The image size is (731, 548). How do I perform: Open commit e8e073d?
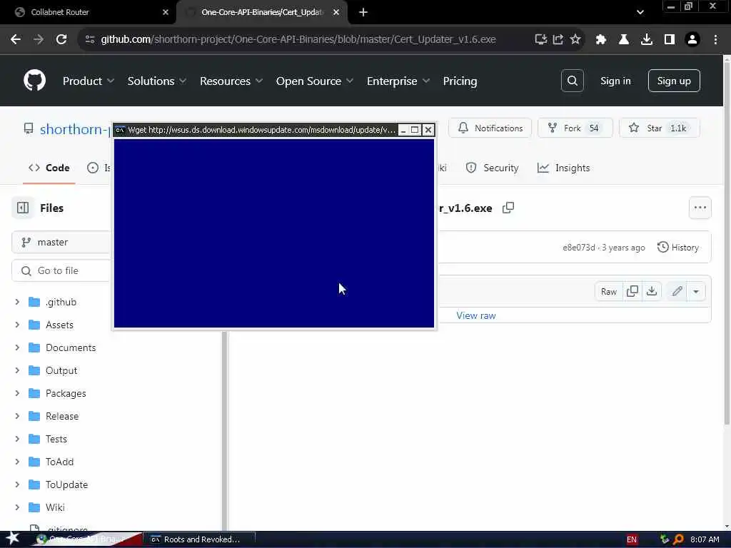coord(578,248)
